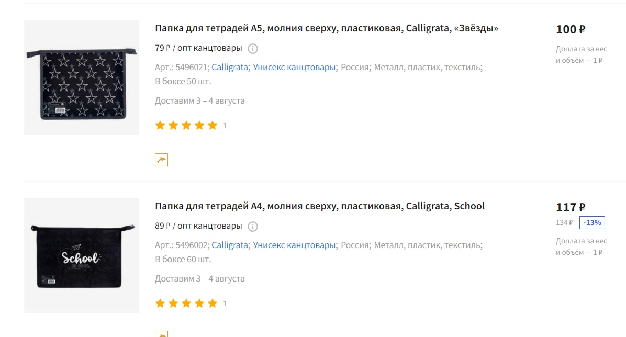Click article number Арт.: 5496002
This screenshot has width=626, height=337.
(182, 245)
